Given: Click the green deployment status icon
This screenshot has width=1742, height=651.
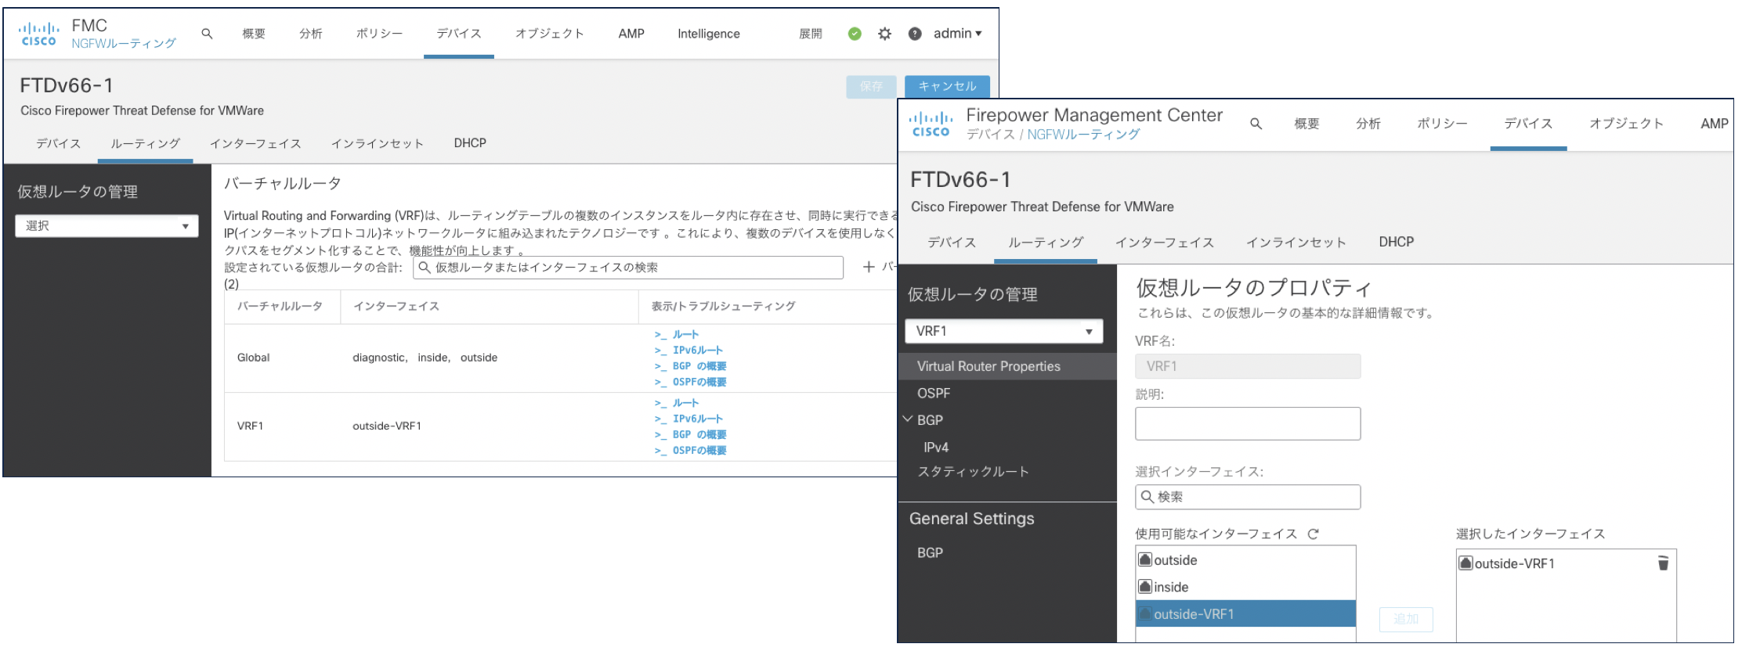Looking at the screenshot, I should coord(855,34).
